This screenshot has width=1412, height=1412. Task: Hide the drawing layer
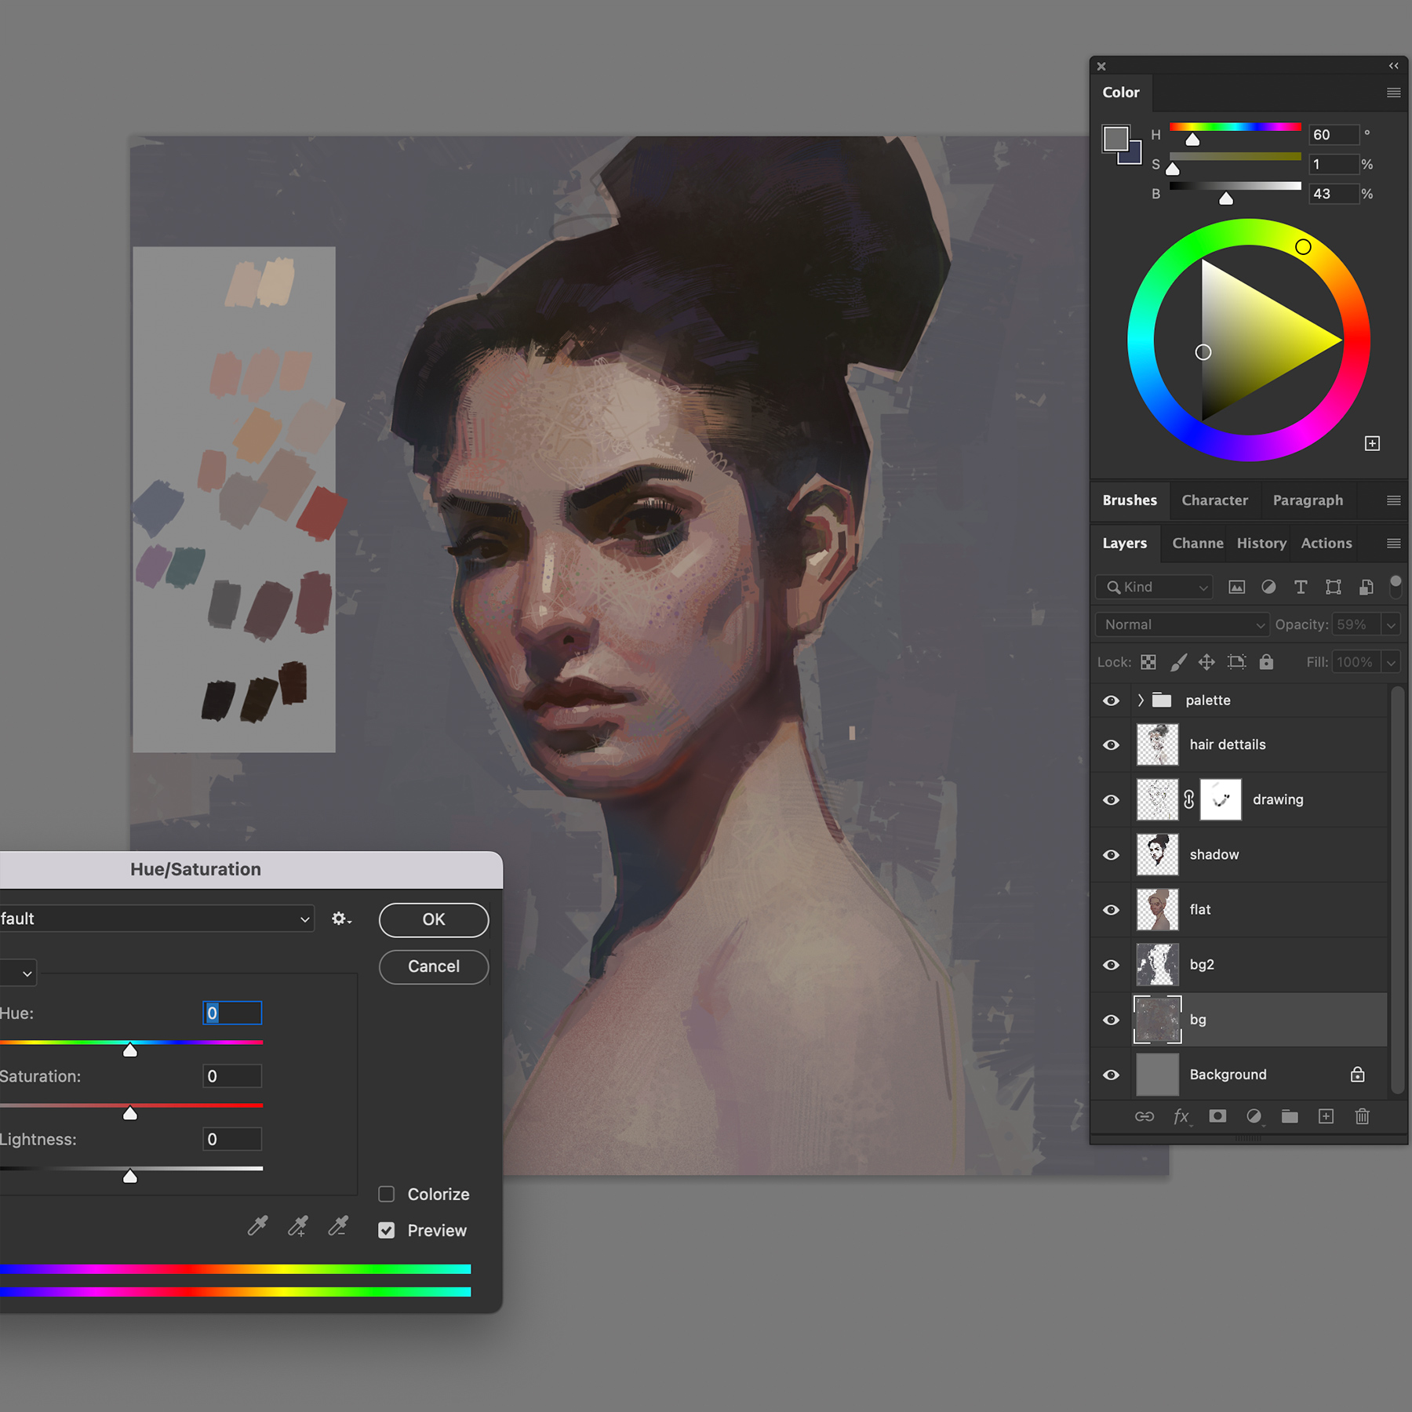tap(1111, 799)
